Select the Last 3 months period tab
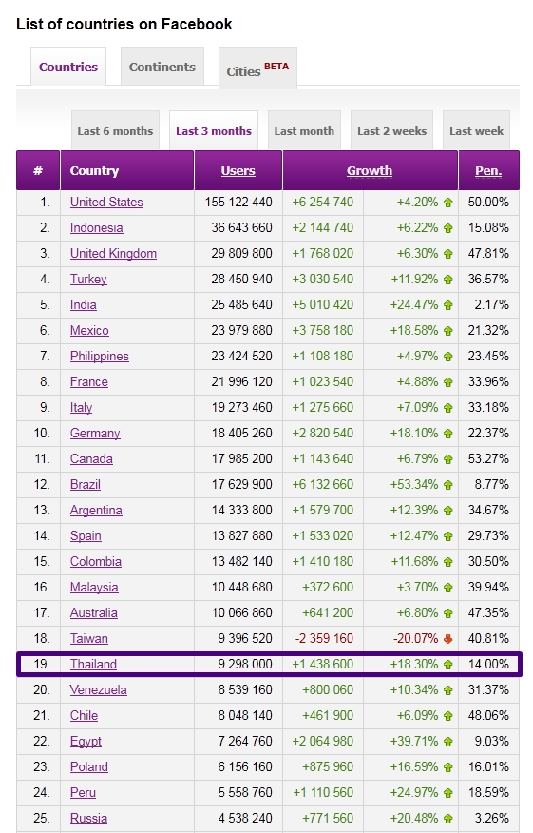Viewport: 533px width, 833px height. (214, 130)
